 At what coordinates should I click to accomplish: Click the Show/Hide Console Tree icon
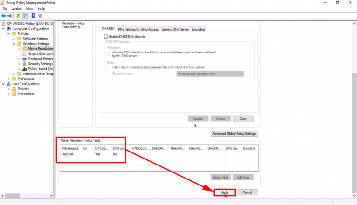point(26,16)
